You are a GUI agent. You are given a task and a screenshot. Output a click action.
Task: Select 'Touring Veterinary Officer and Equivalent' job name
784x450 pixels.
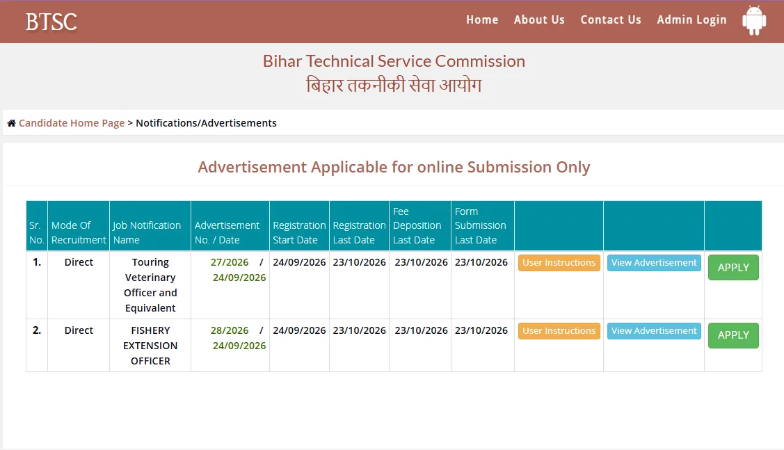click(x=150, y=285)
